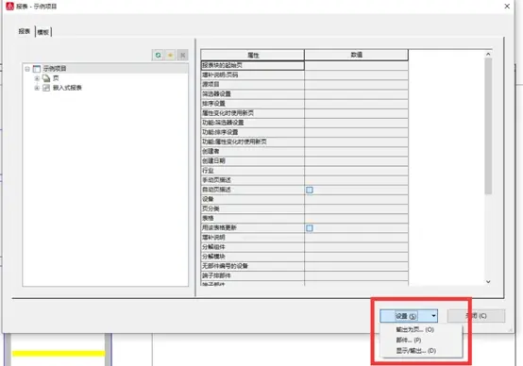Click the 关闭 (C) button
This screenshot has height=366, width=523.
[476, 316]
